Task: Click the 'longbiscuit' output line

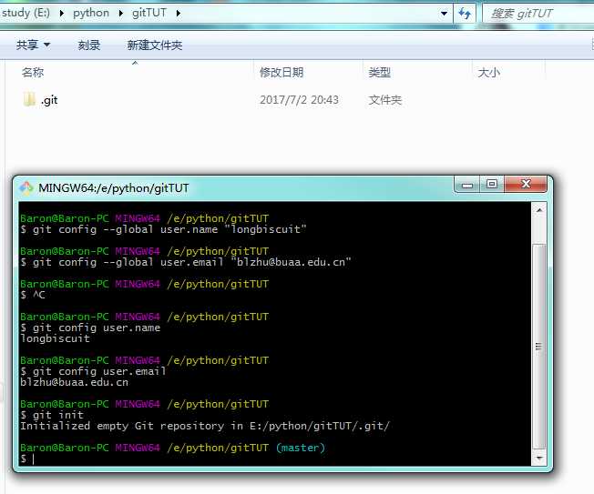Action: pyautogui.click(x=56, y=338)
